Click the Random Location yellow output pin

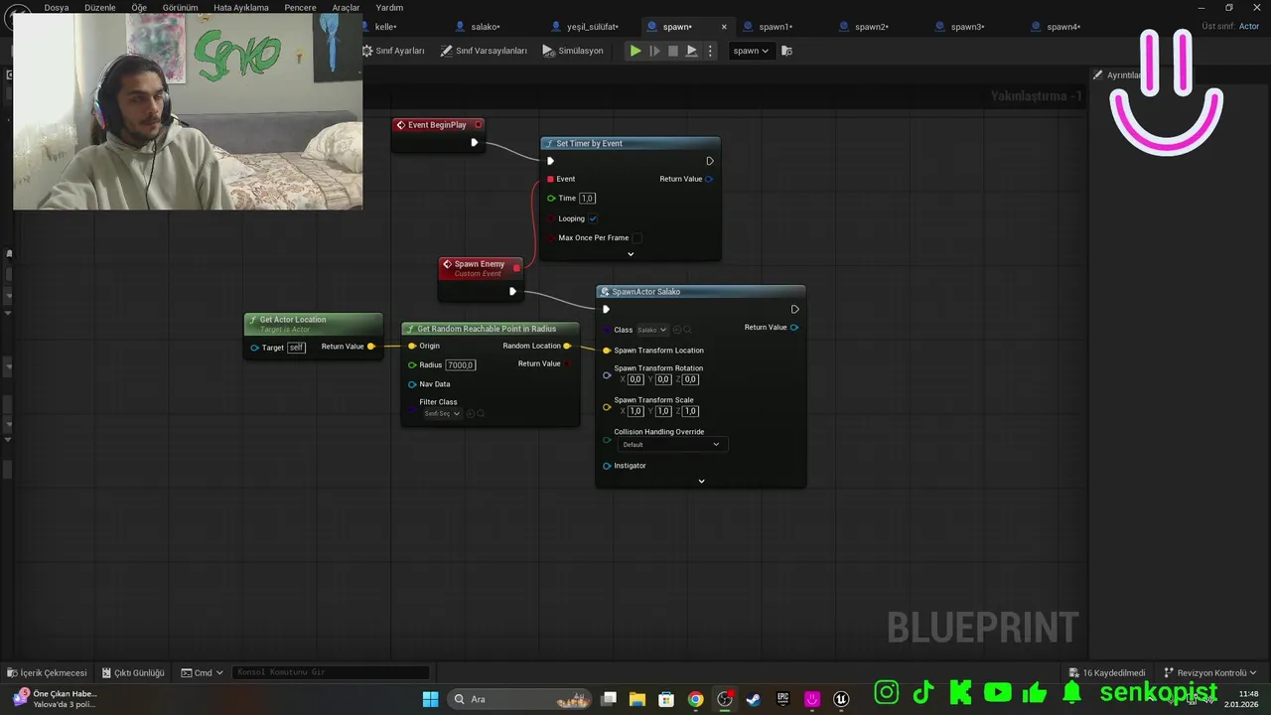[x=567, y=346]
